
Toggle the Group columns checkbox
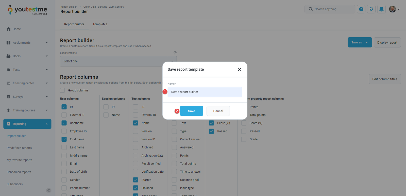pyautogui.click(x=62, y=90)
